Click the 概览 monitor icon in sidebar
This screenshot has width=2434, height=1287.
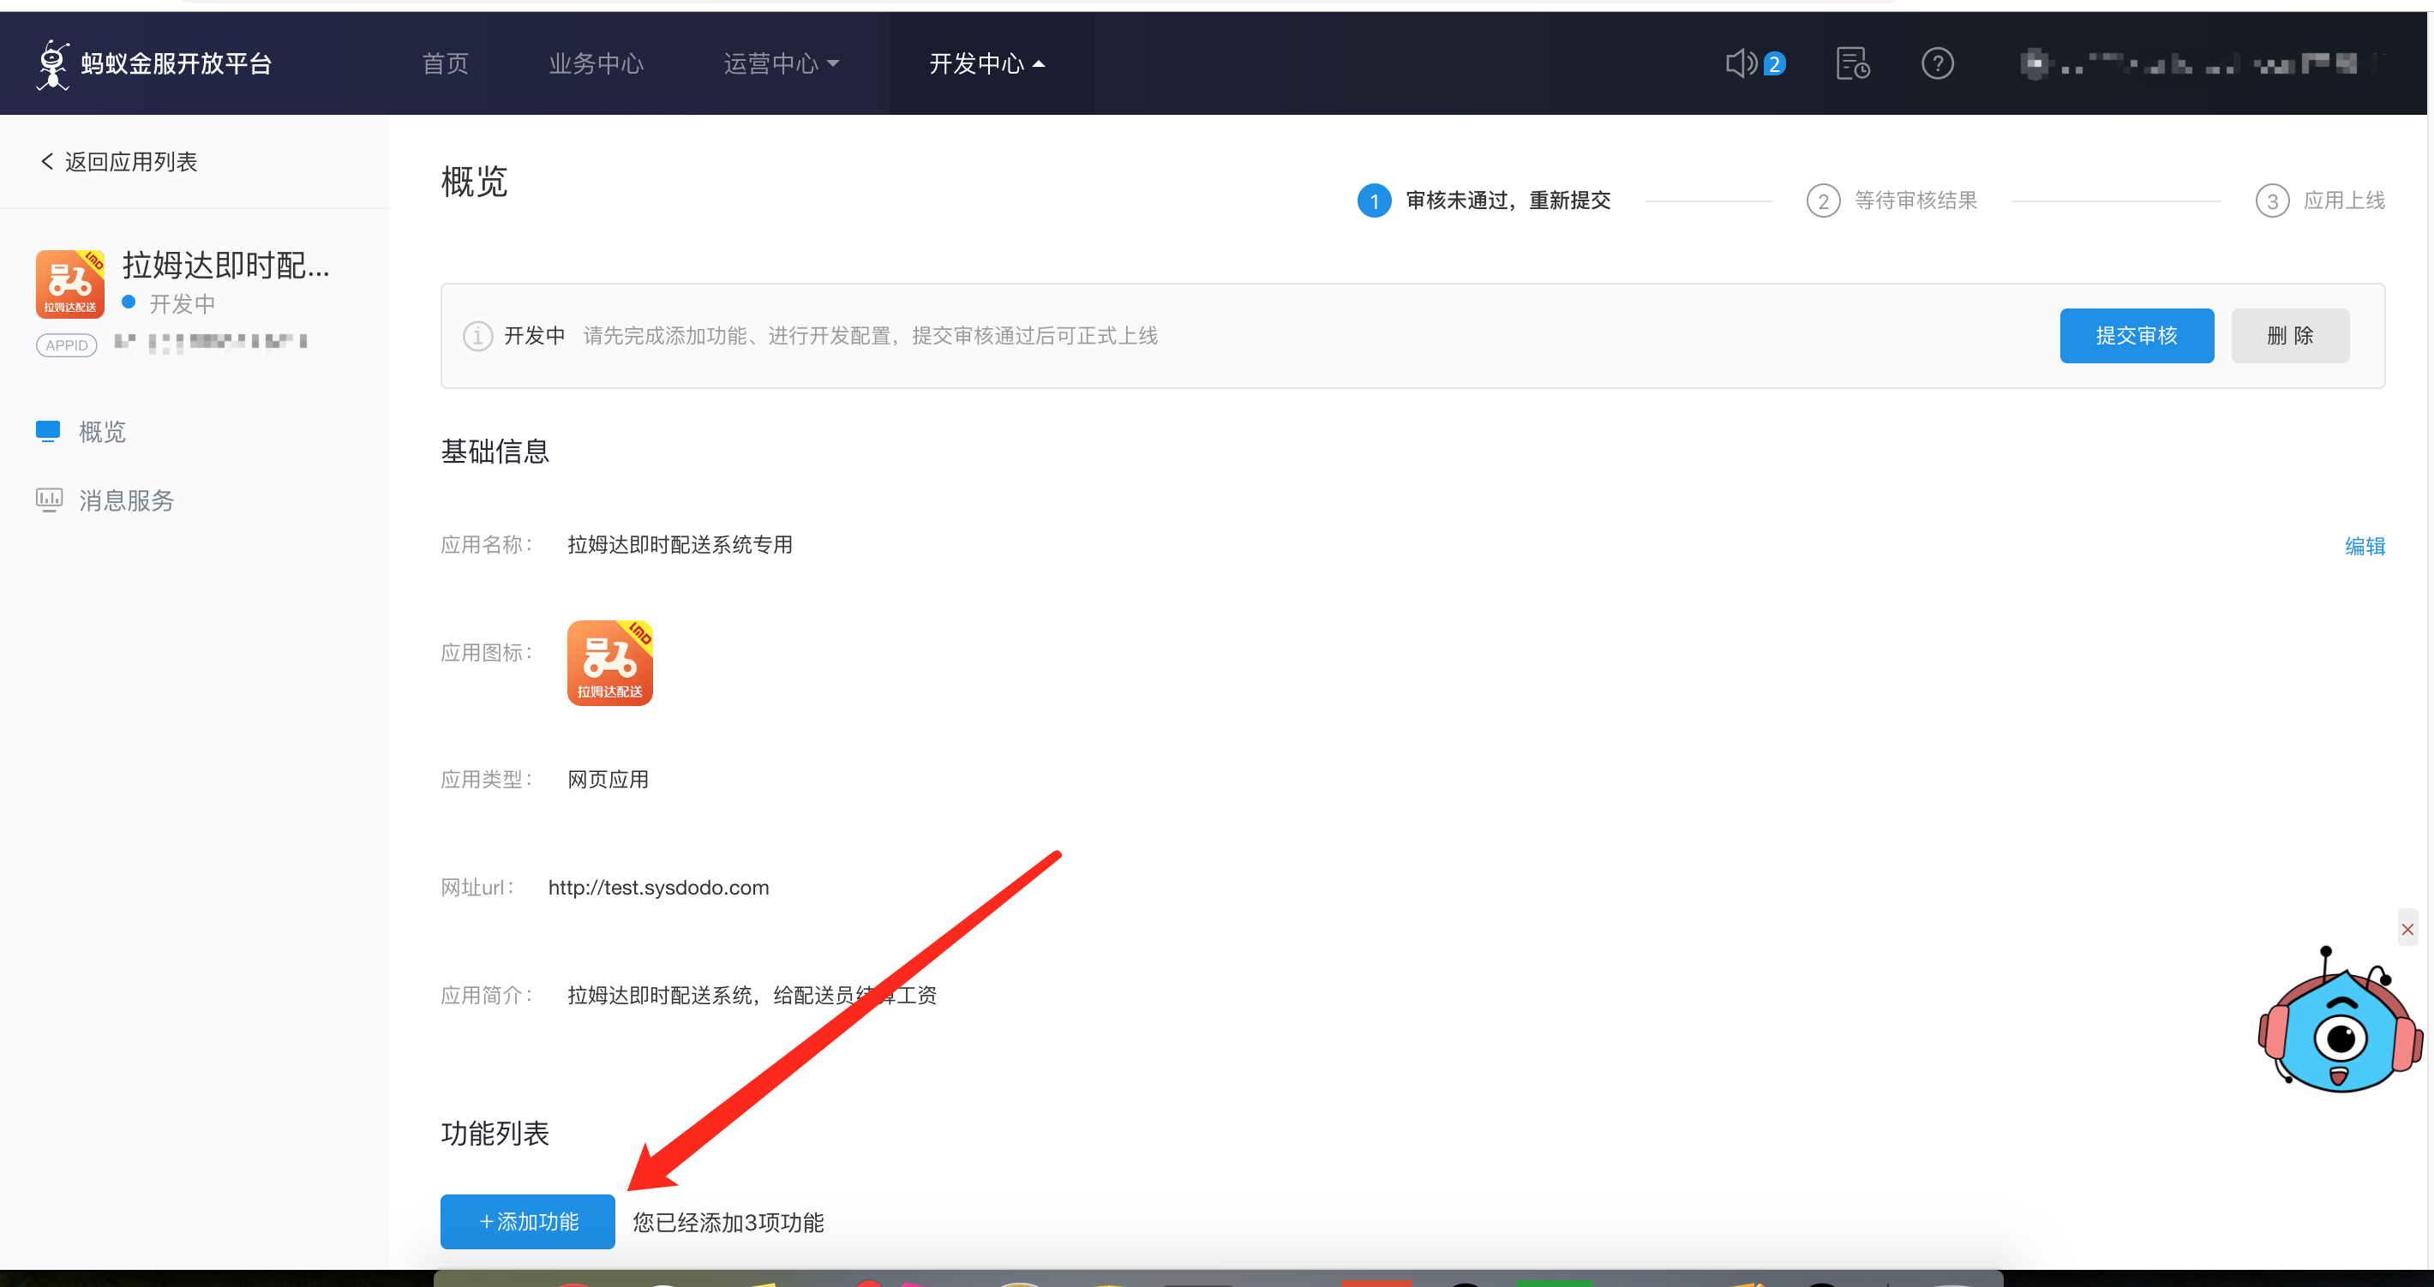click(x=48, y=432)
